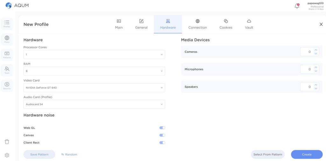Toggle the Web GL noise switch

point(162,128)
